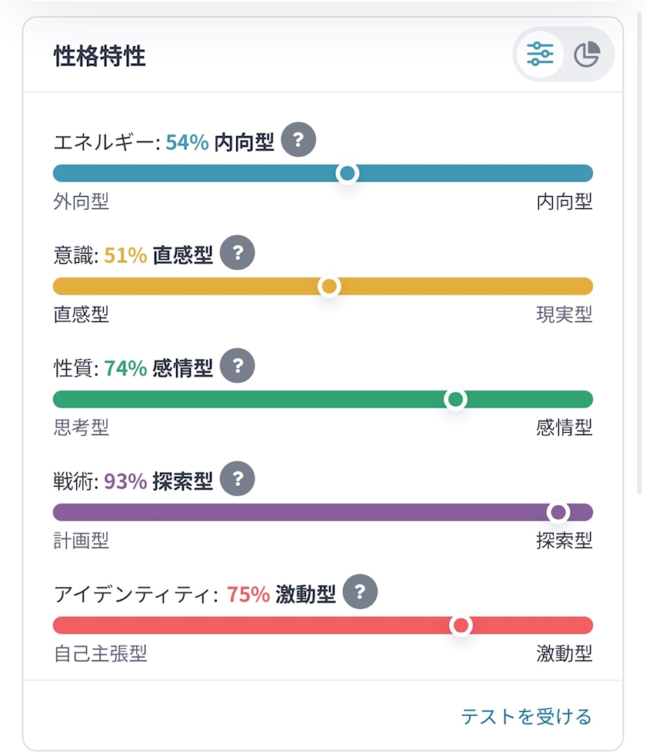Click the red アイデンティティ slider handle

pyautogui.click(x=461, y=626)
